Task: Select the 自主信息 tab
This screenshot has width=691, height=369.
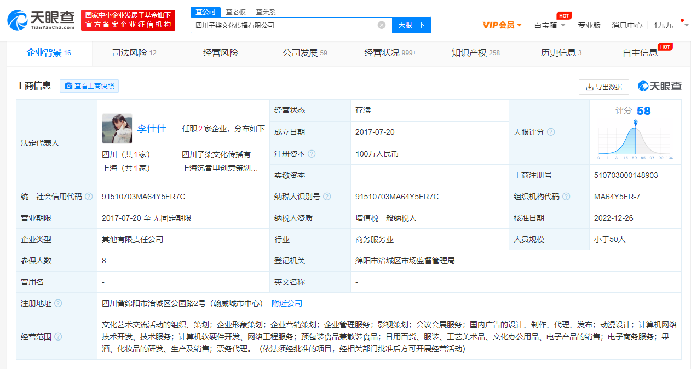Action: 641,53
